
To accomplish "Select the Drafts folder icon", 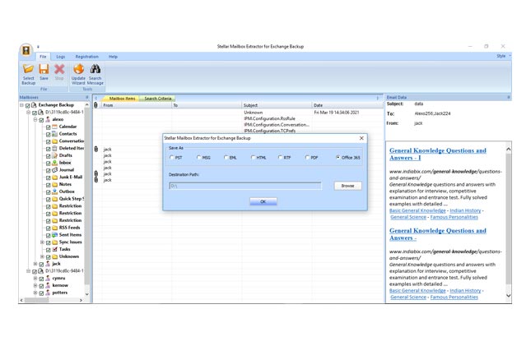I will click(x=54, y=155).
